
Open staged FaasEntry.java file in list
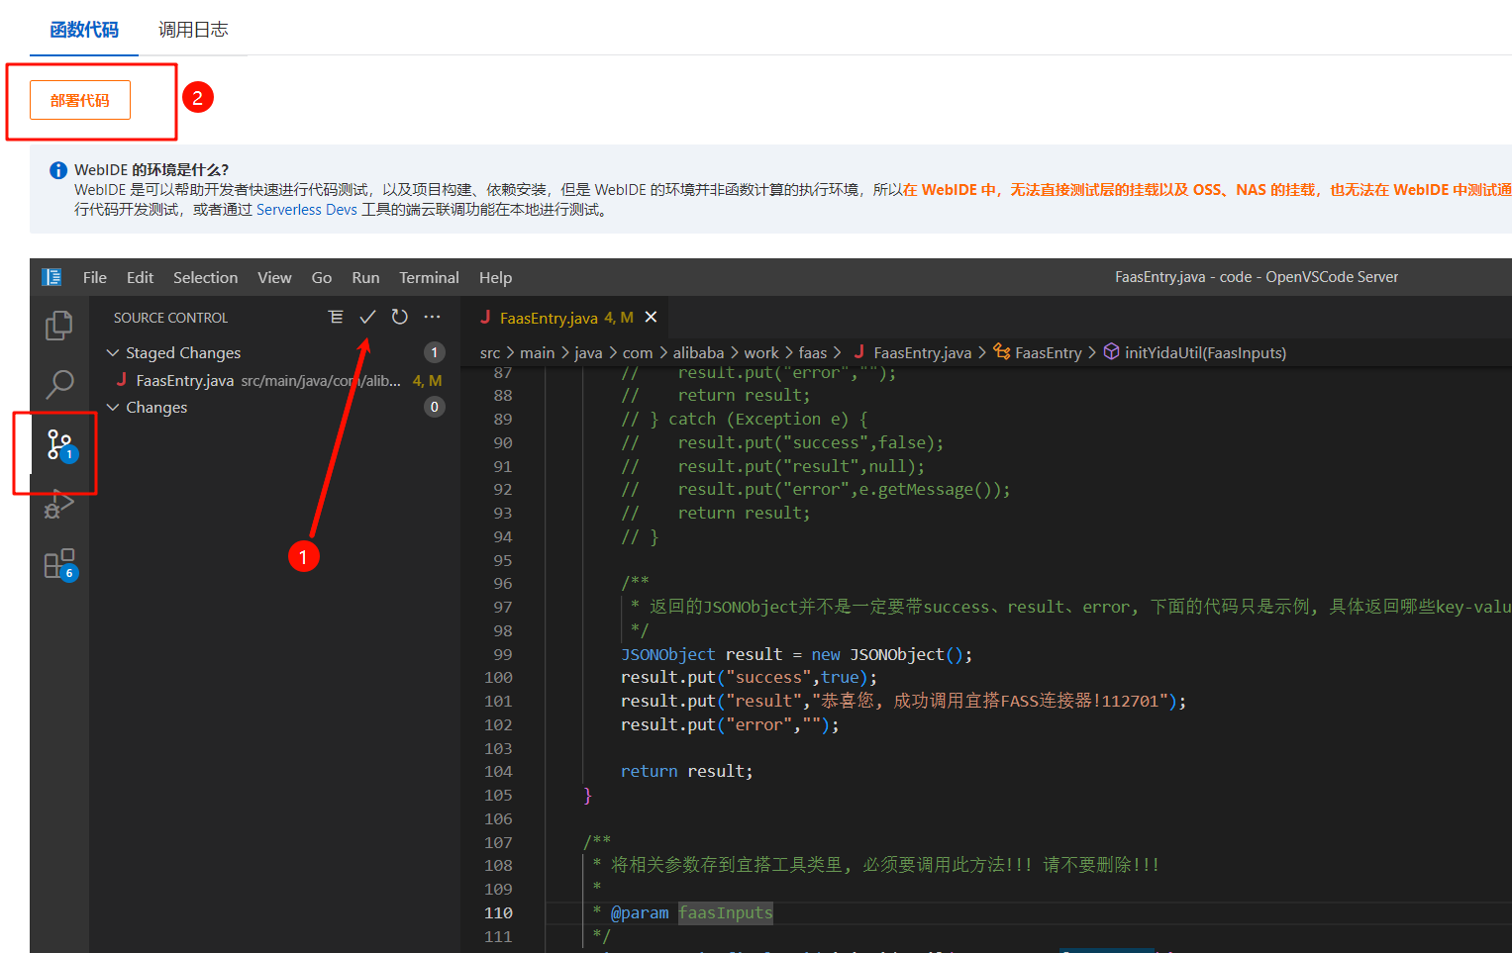pos(277,380)
